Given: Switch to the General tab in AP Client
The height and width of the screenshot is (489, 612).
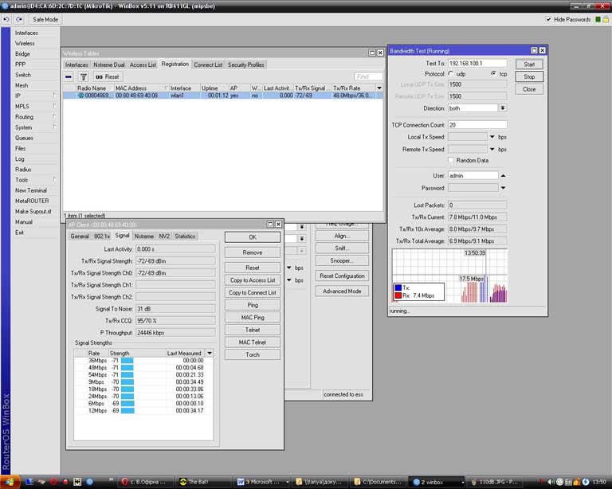Looking at the screenshot, I should 80,236.
